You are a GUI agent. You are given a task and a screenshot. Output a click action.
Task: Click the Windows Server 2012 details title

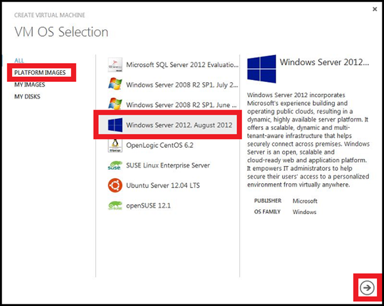[x=324, y=62]
